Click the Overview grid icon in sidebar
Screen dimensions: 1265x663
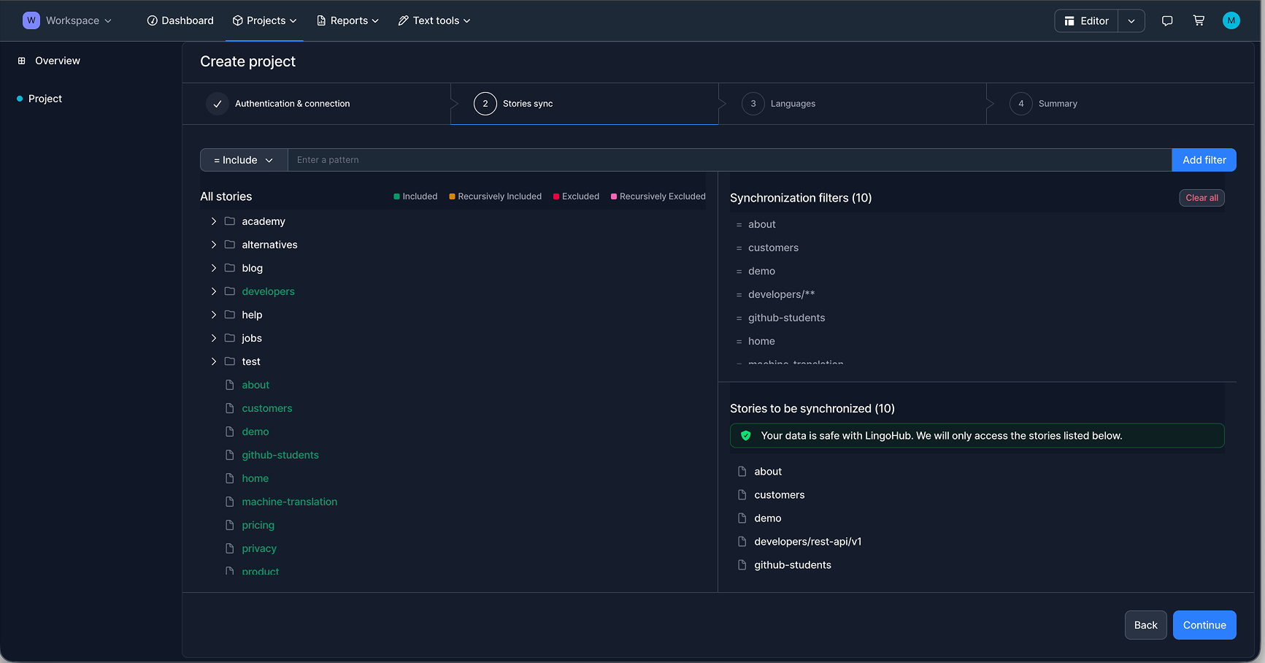pos(22,61)
